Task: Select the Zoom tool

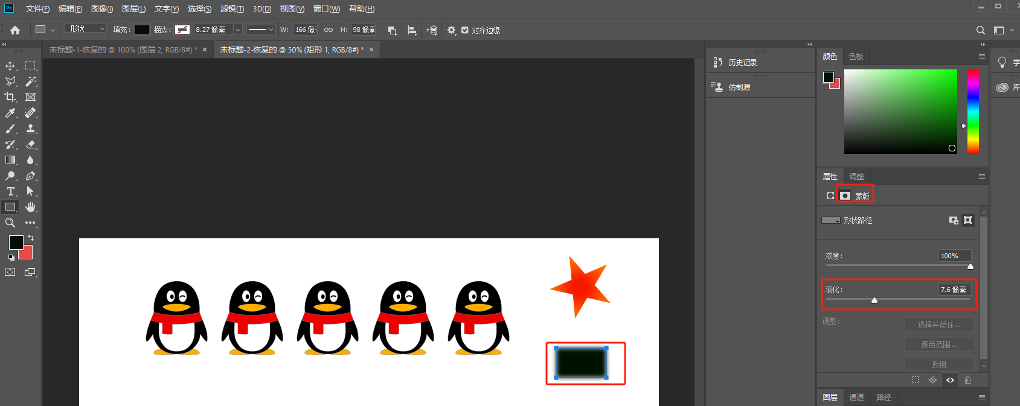Action: [x=10, y=223]
